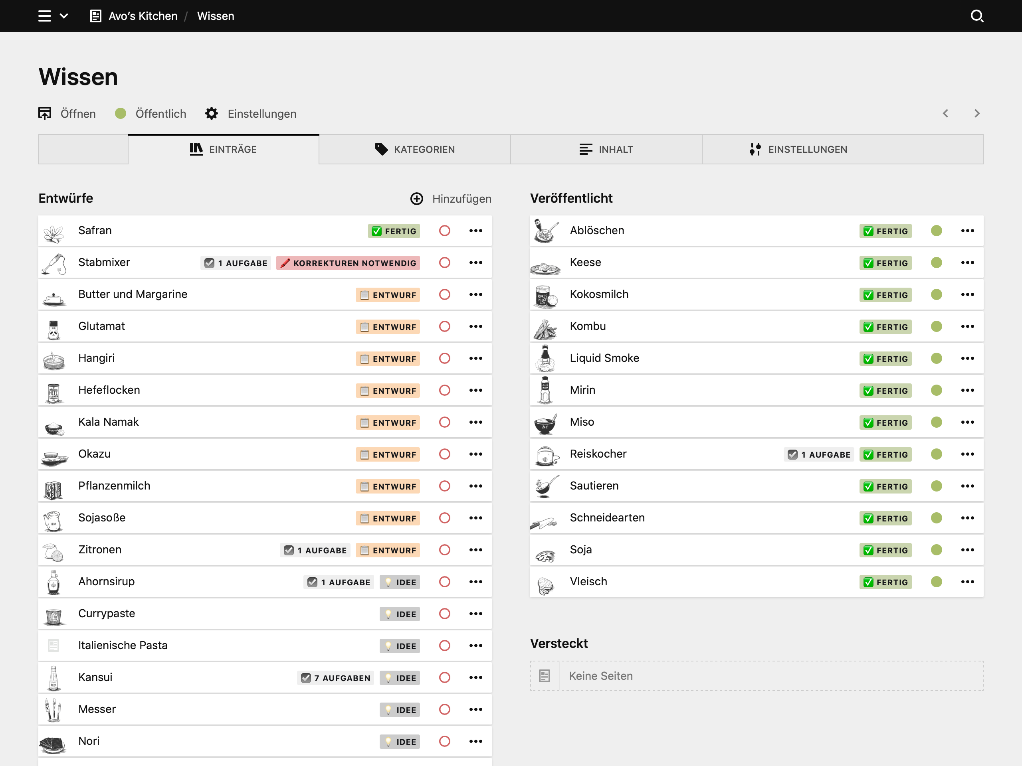This screenshot has height=766, width=1022.
Task: Click the green Öffentlich status indicator
Action: point(121,113)
